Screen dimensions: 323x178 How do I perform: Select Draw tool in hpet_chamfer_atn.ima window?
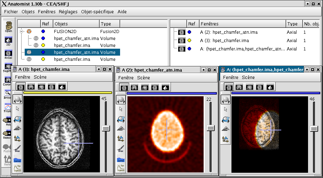121,149
